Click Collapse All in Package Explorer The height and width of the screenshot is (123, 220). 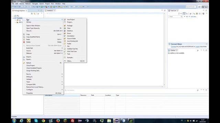click(32, 14)
